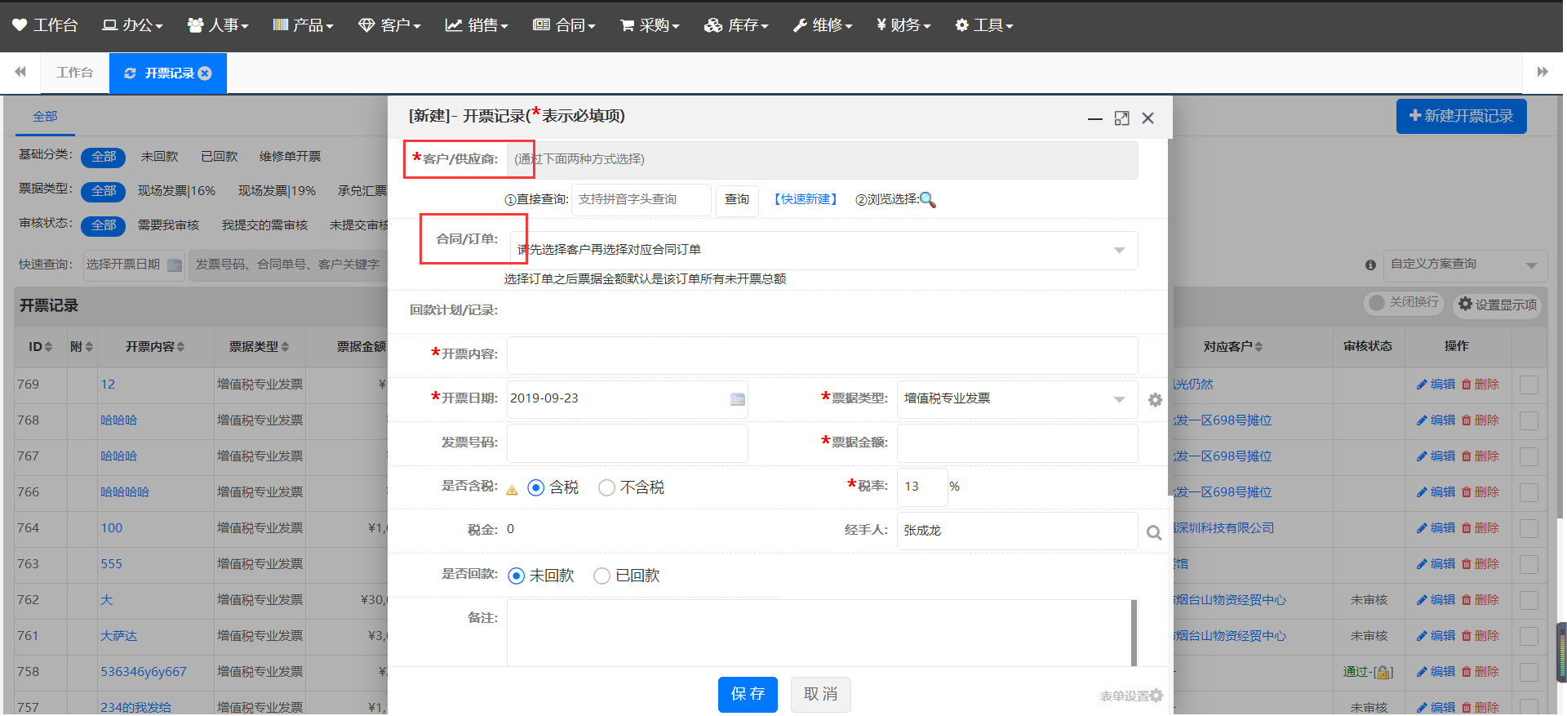
Task: Click the search icon beside 经手人 field
Action: (1154, 533)
